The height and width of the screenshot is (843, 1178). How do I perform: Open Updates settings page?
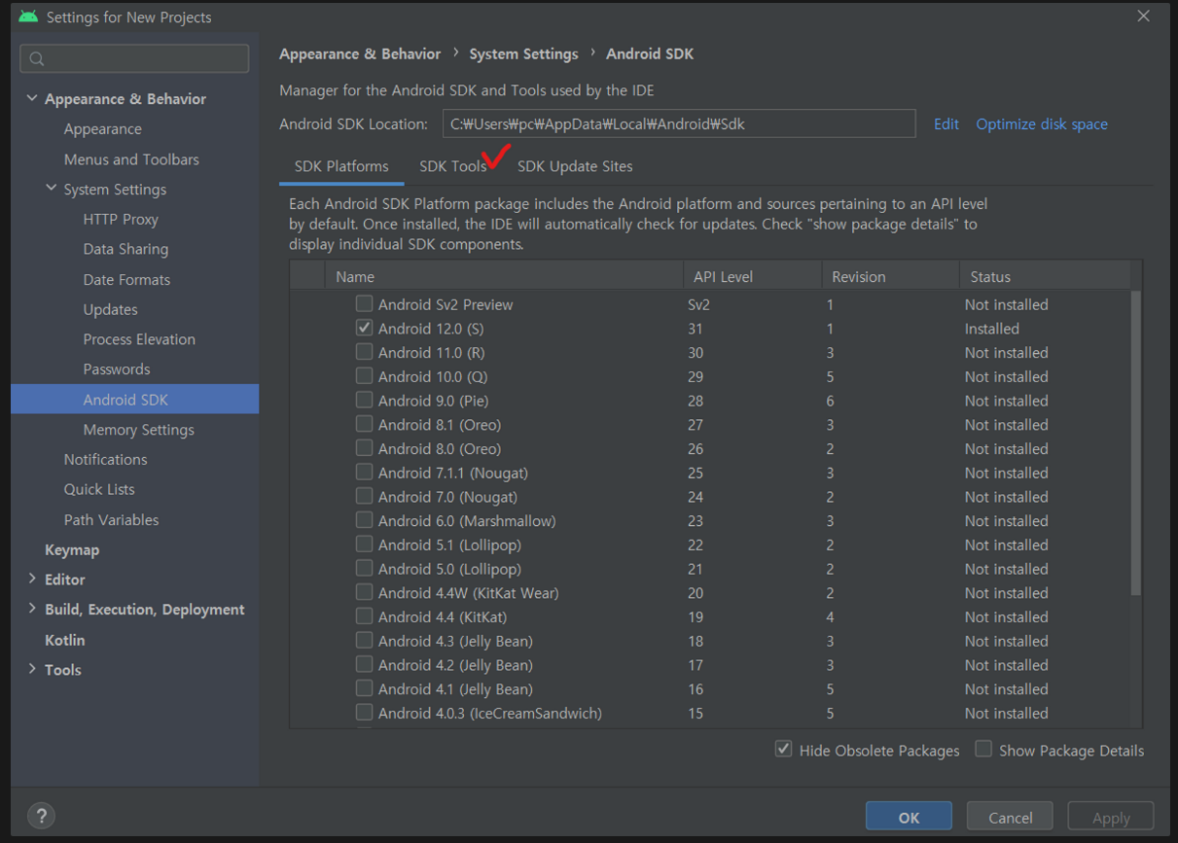point(110,309)
